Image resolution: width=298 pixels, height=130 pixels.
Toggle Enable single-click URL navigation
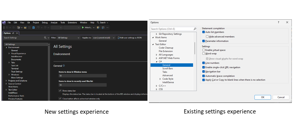pyautogui.click(x=204, y=67)
